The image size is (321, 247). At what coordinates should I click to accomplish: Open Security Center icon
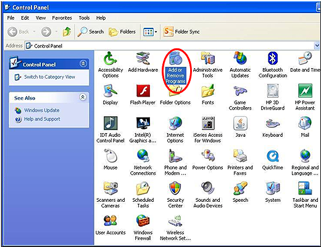tap(175, 195)
